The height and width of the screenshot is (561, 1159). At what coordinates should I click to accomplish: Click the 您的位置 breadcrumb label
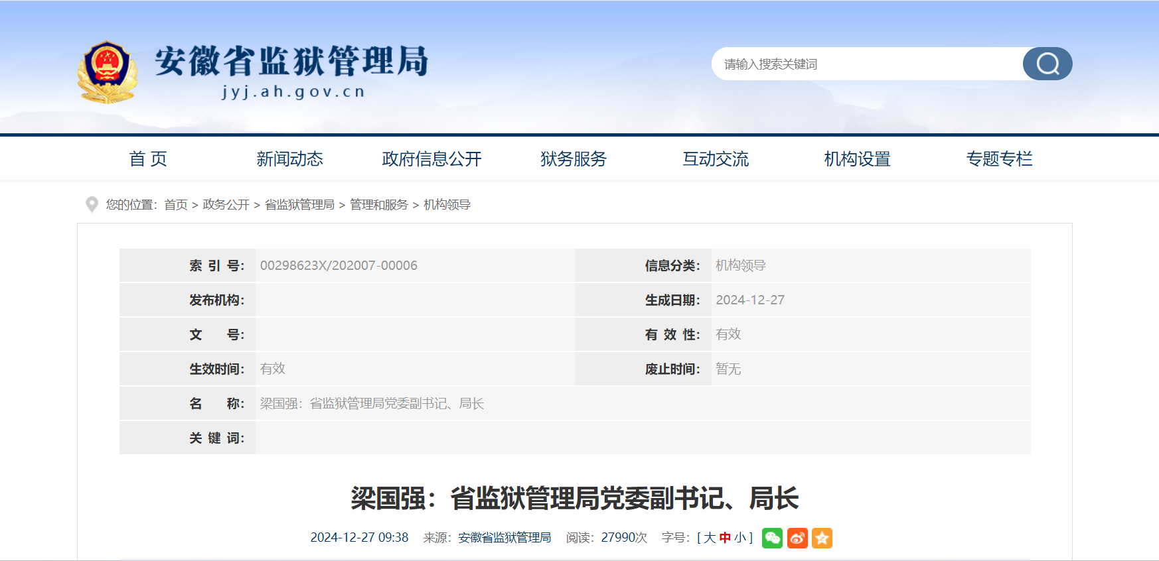(x=131, y=205)
